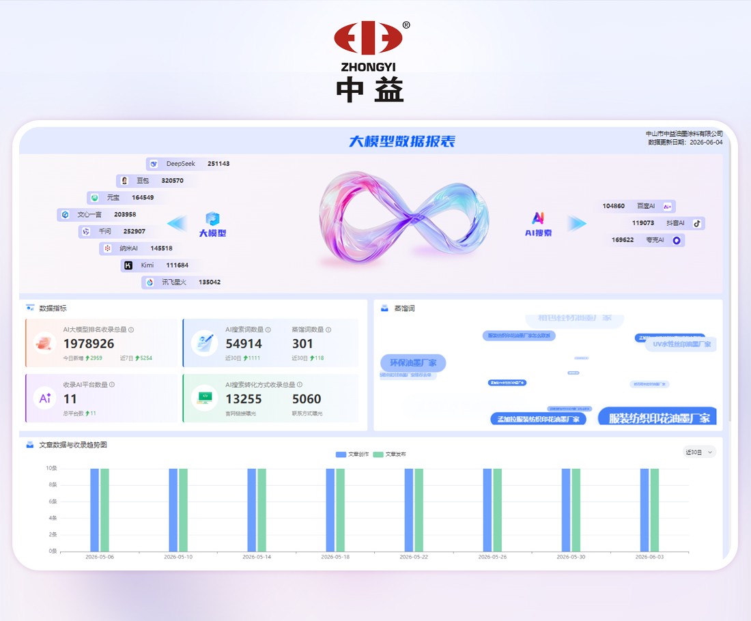Viewport: 751px width, 621px height.
Task: Click the 千问 icon
Action: tap(86, 231)
